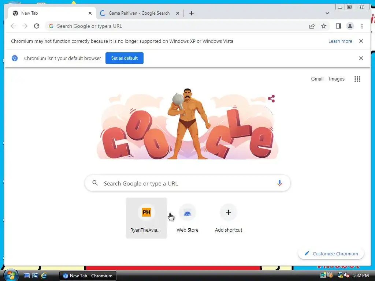The height and width of the screenshot is (281, 375).
Task: Reload the current page
Action: point(37,26)
